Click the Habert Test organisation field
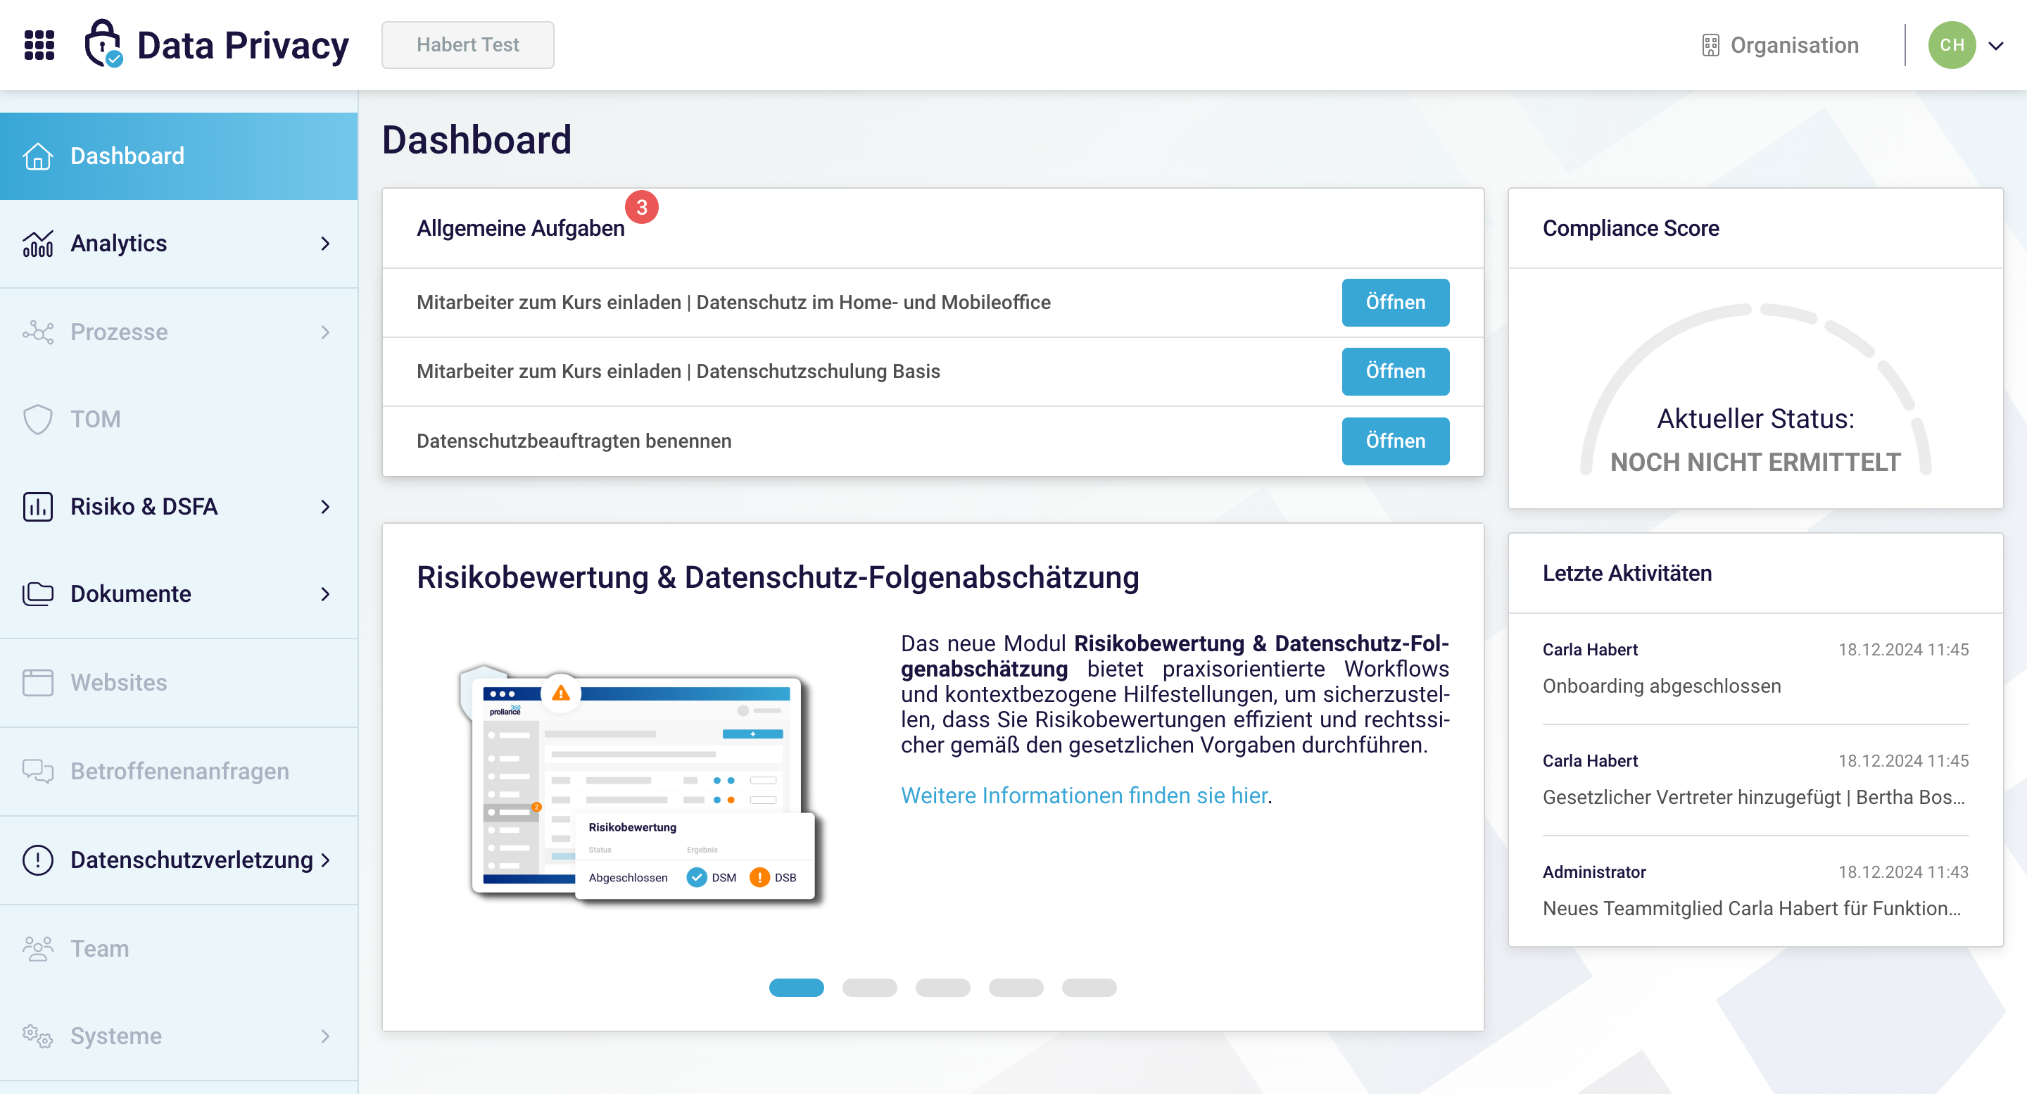This screenshot has height=1094, width=2027. (467, 45)
